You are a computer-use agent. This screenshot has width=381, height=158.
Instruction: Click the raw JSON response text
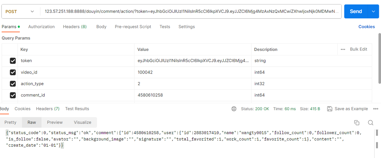(x=184, y=139)
